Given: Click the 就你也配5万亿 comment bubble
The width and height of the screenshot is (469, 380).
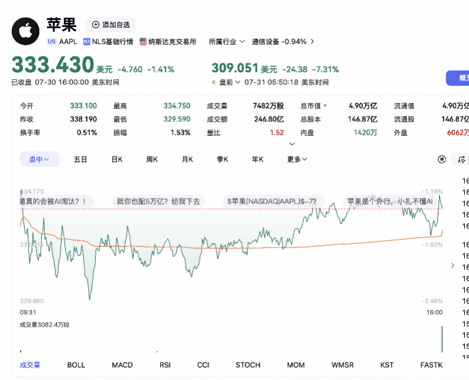Looking at the screenshot, I should click(x=158, y=201).
